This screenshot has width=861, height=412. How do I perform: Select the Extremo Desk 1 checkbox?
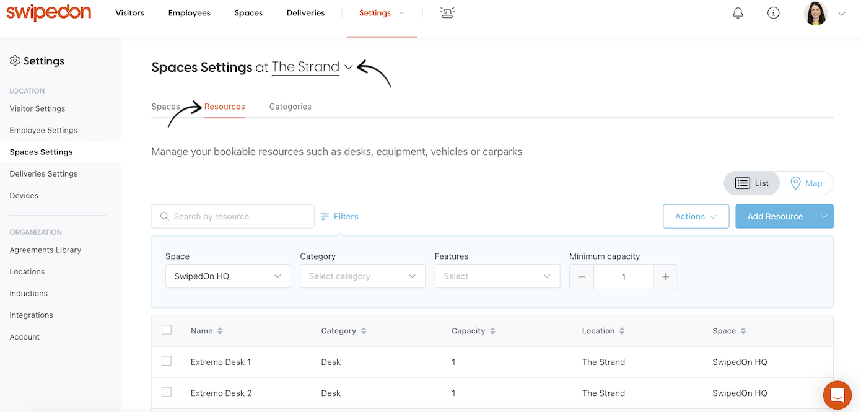pyautogui.click(x=167, y=361)
